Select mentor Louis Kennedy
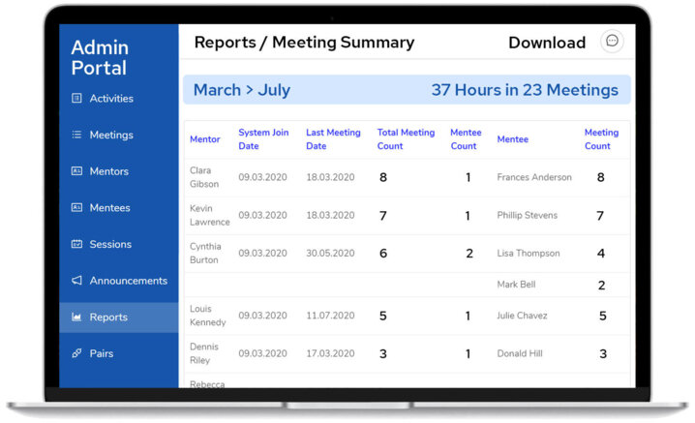 point(207,316)
